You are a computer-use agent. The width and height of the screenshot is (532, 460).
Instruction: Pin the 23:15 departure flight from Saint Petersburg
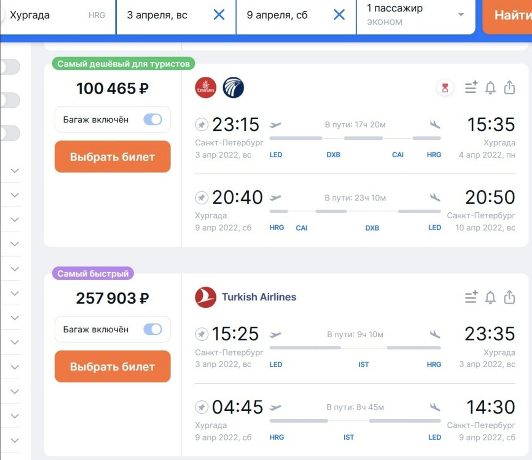201,125
